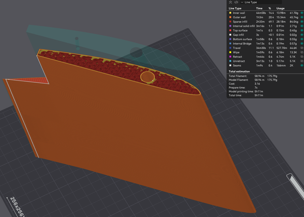Click the magenta Retract color swatch
This screenshot has width=304, height=217.
click(230, 57)
